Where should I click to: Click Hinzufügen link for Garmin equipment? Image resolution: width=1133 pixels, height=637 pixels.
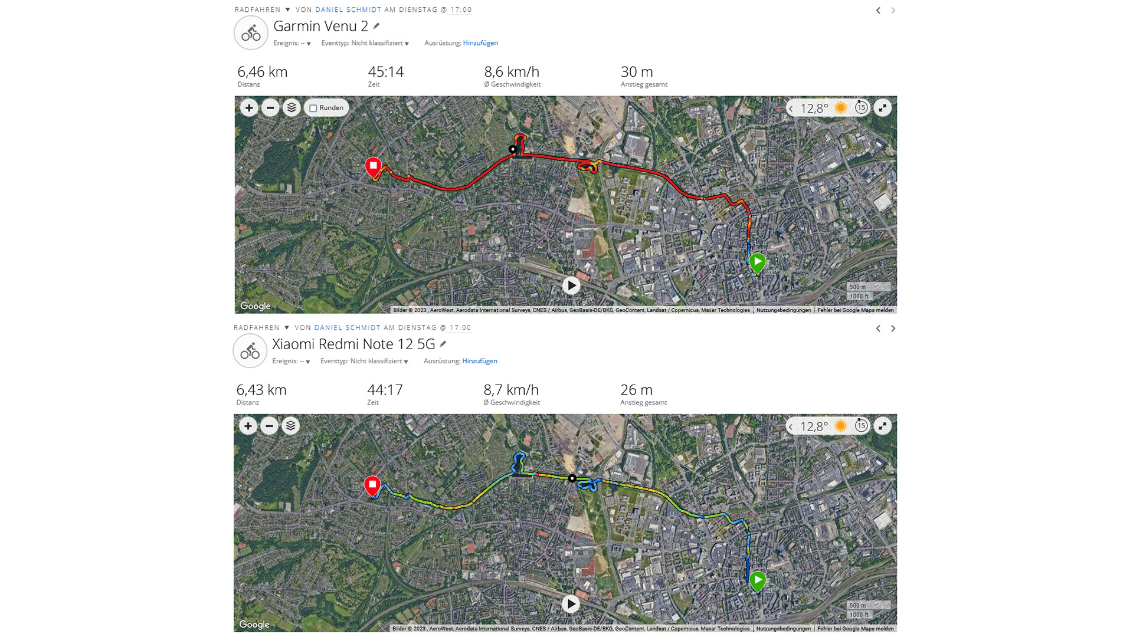point(480,43)
